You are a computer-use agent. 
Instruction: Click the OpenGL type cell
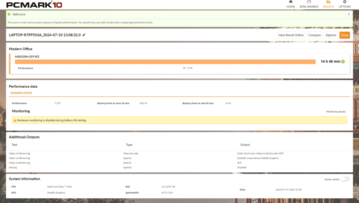128,167
